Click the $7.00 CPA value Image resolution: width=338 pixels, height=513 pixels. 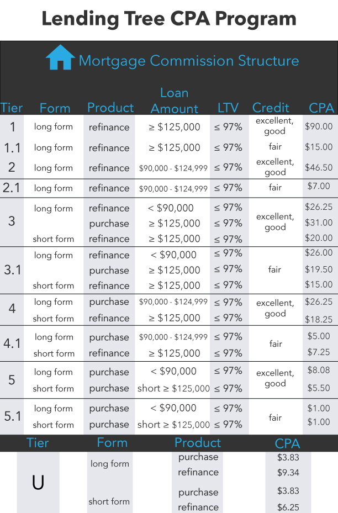319,187
